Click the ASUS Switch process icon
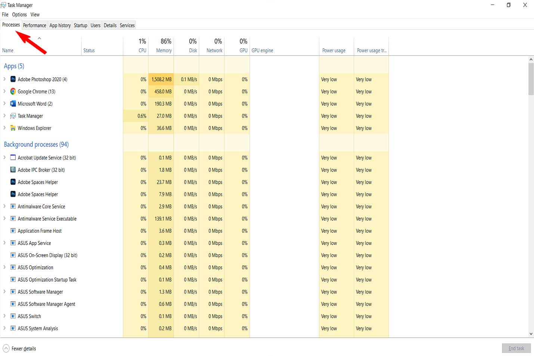 (x=13, y=316)
